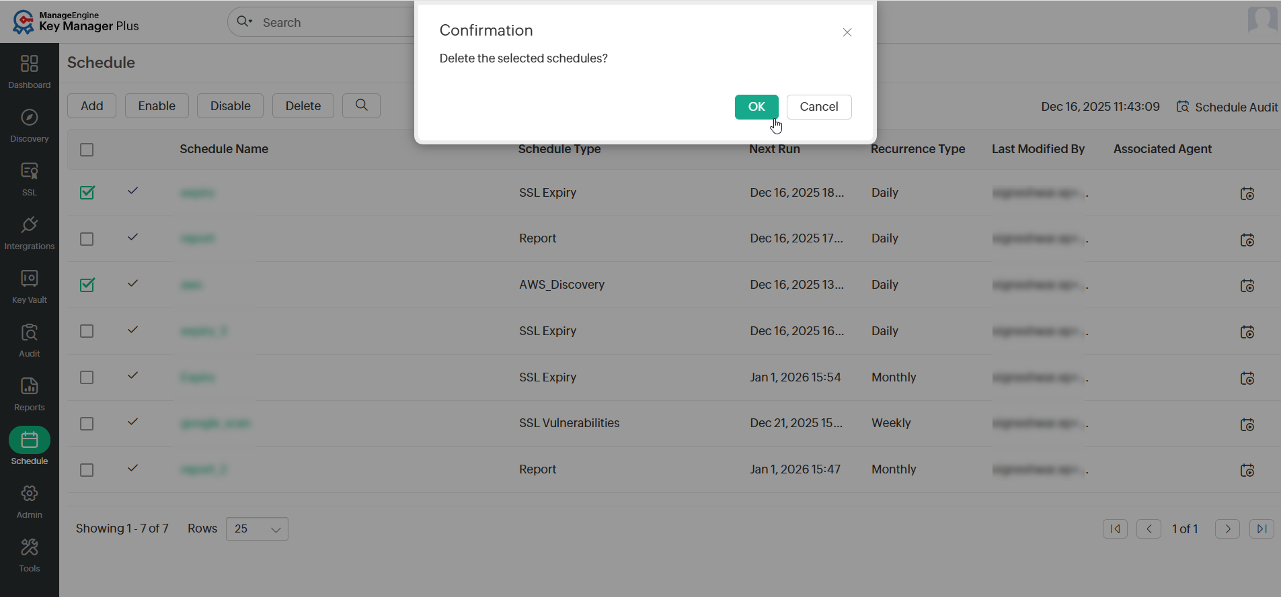Click the Associated Agent column header
This screenshot has width=1281, height=597.
1162,149
